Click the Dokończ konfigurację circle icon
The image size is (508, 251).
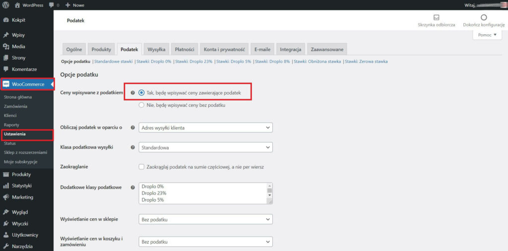coord(484,17)
